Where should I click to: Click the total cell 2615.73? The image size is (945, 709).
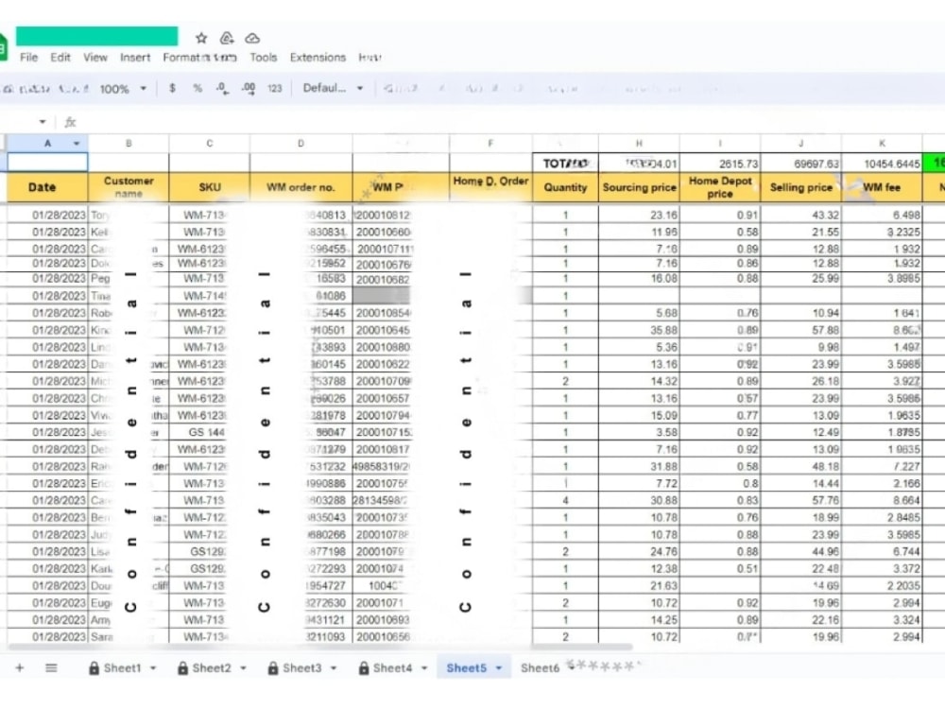pos(720,164)
